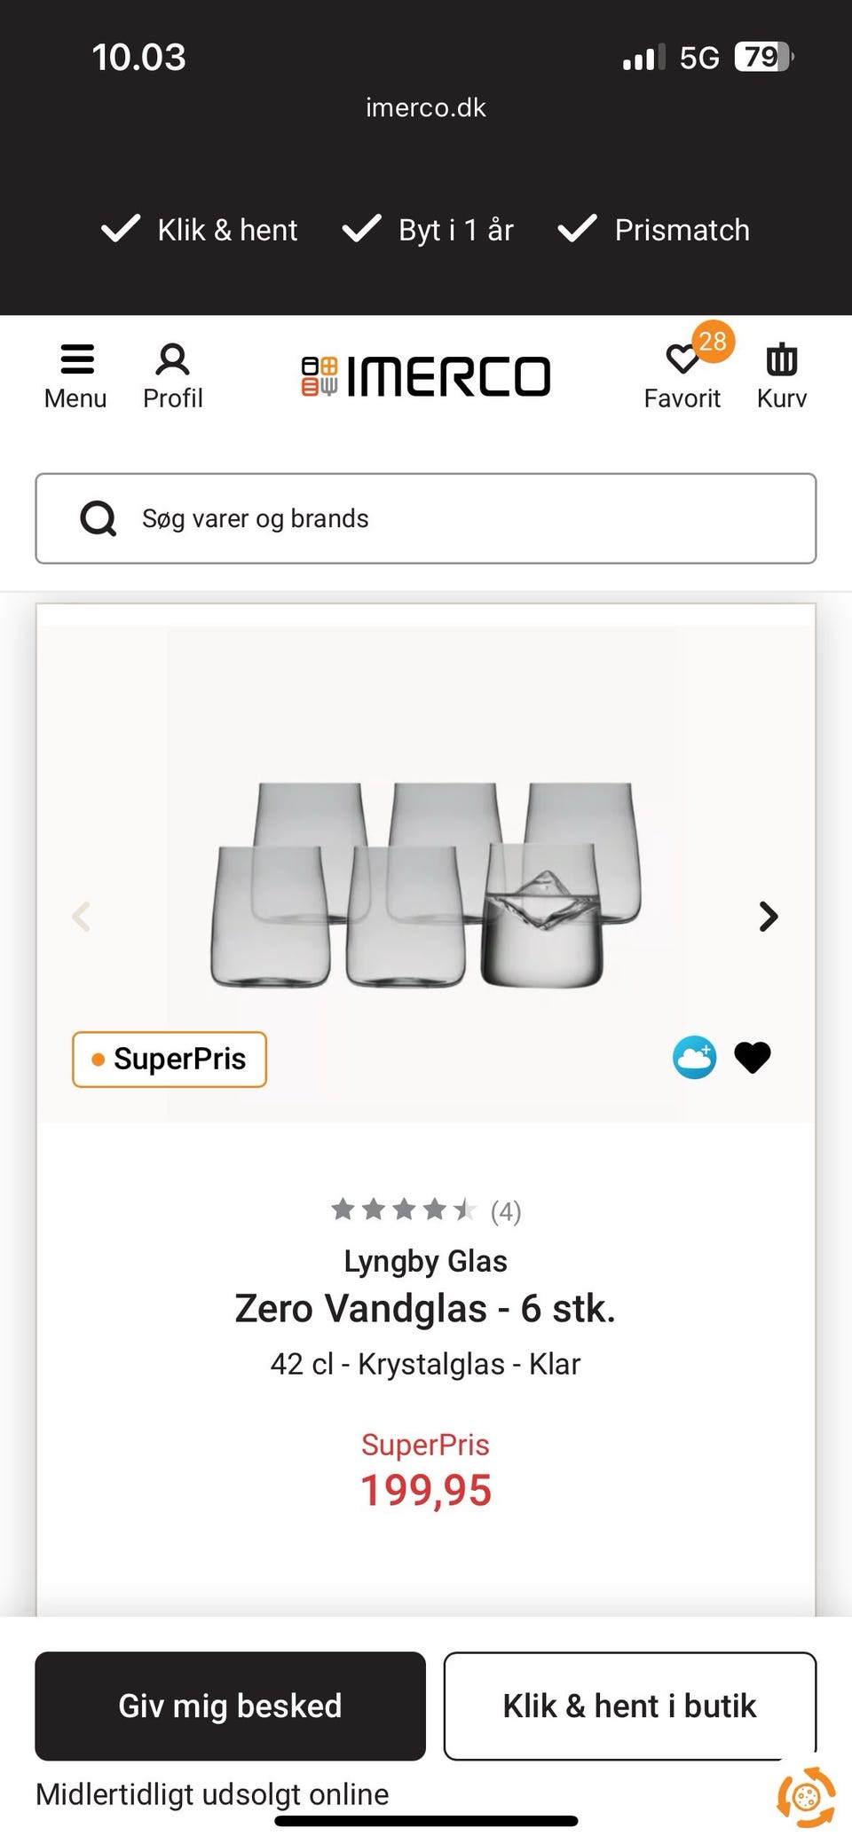Tap the Klik & hent header item

[x=200, y=230]
